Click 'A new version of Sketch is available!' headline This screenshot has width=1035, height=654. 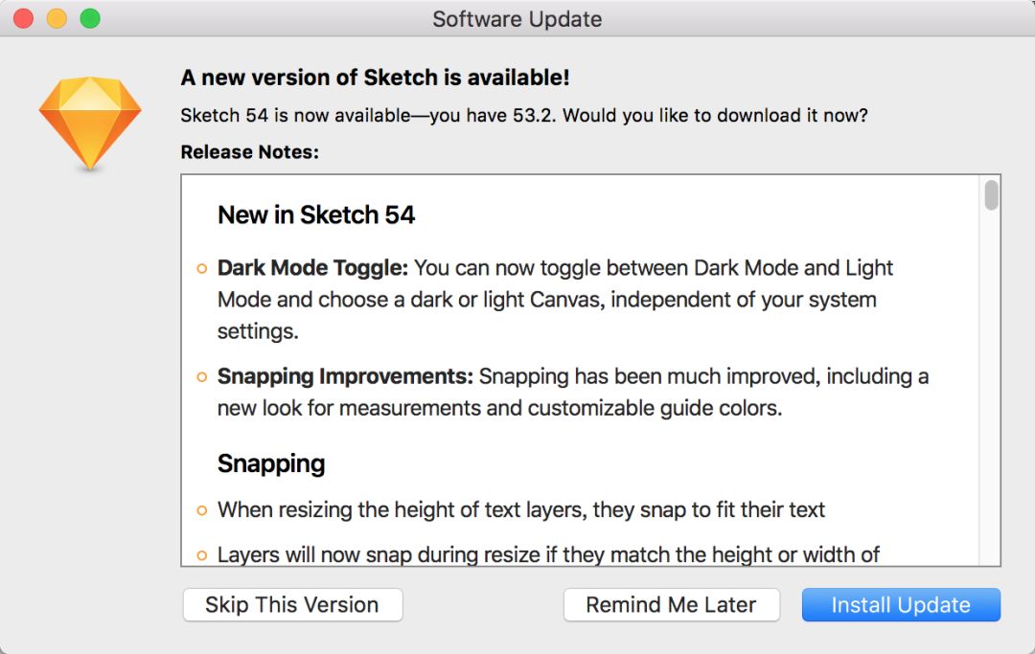click(375, 78)
